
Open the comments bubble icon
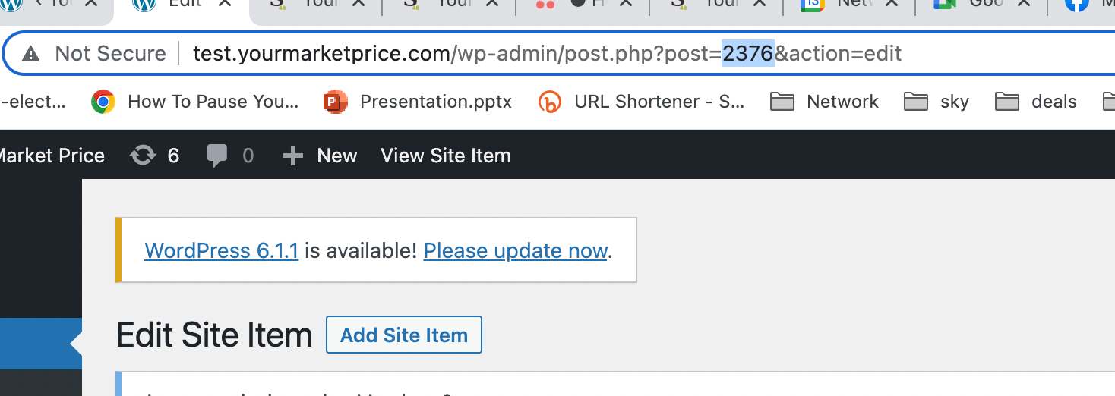pos(216,156)
